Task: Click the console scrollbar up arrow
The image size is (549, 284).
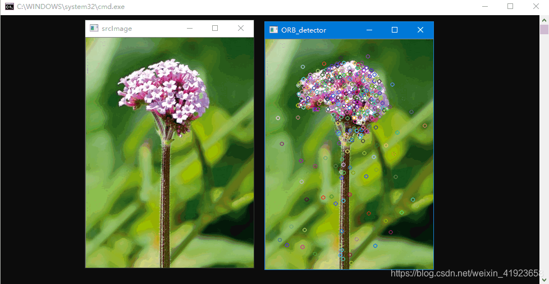Action: [x=544, y=19]
